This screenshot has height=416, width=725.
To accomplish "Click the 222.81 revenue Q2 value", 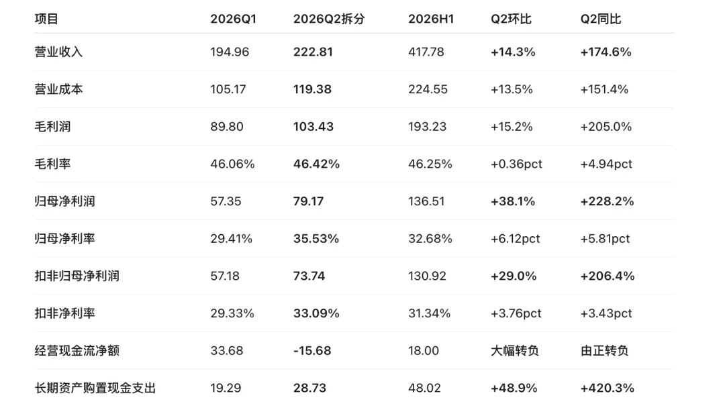I will point(313,52).
